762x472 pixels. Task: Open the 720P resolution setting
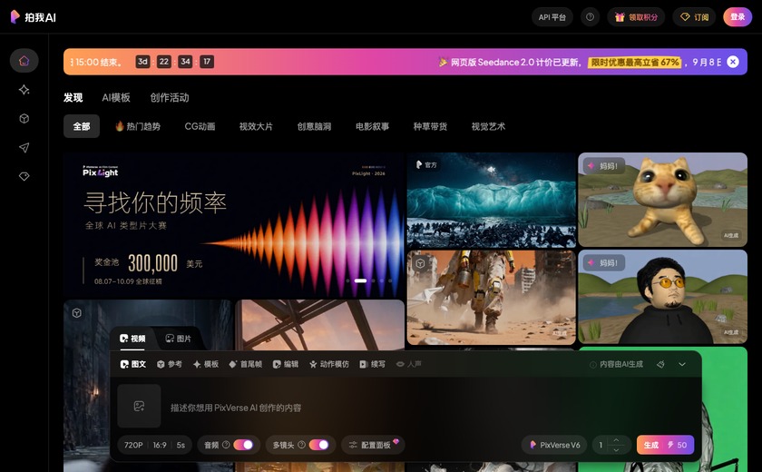click(x=133, y=445)
